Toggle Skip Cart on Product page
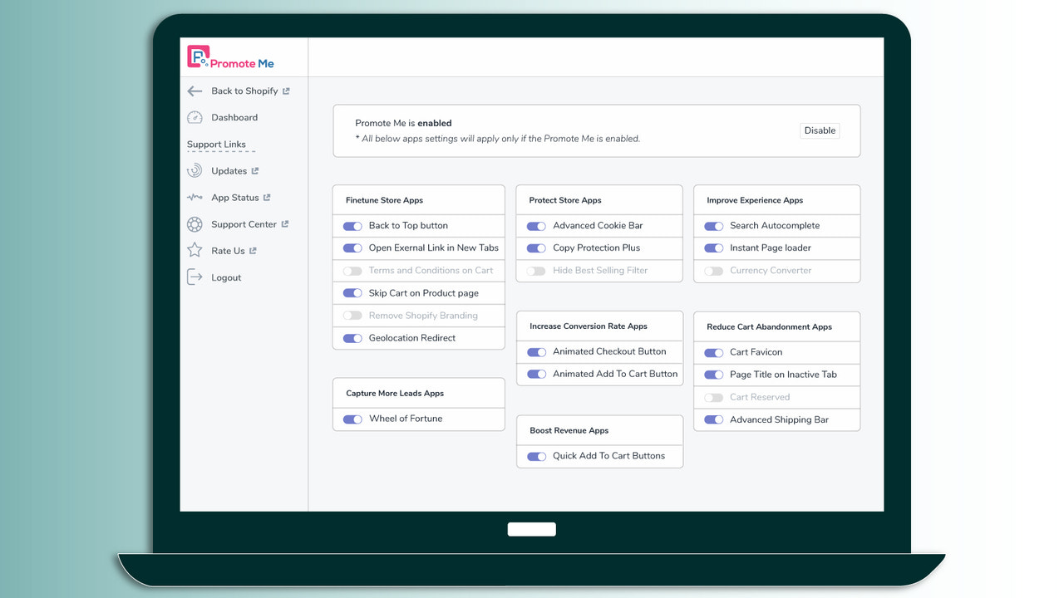The width and height of the screenshot is (1064, 598). click(352, 292)
